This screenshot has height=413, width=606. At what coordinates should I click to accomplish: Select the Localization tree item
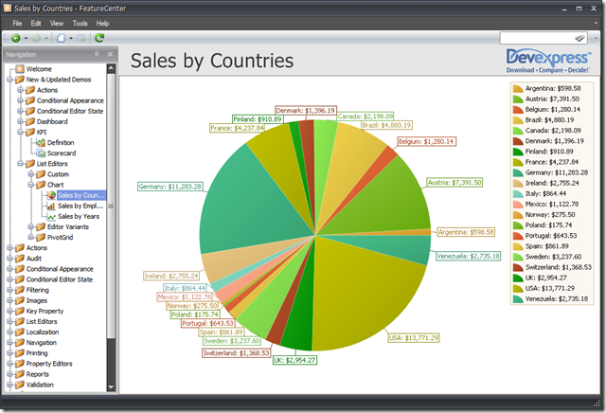tap(43, 332)
